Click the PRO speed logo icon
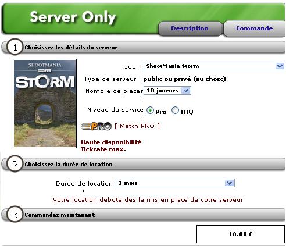 click(x=96, y=126)
